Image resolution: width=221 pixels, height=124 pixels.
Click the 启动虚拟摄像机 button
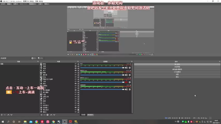[x=177, y=69]
